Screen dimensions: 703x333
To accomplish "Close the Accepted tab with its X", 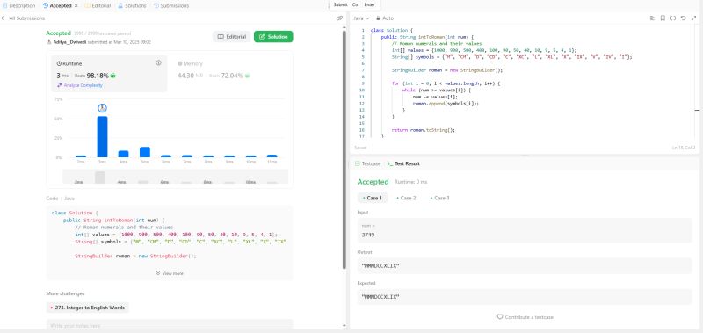I will point(76,6).
